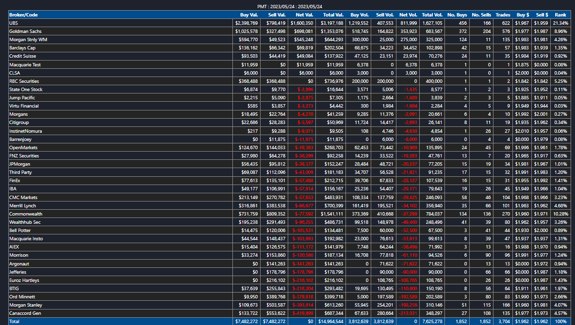Screen dimensions: 575x325
Task: Click Commonwealth rank 10.28% cell
Action: coord(560,214)
